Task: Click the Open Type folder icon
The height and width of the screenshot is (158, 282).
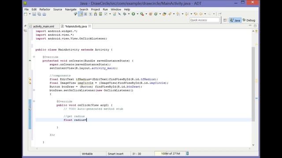Action: tap(164, 14)
